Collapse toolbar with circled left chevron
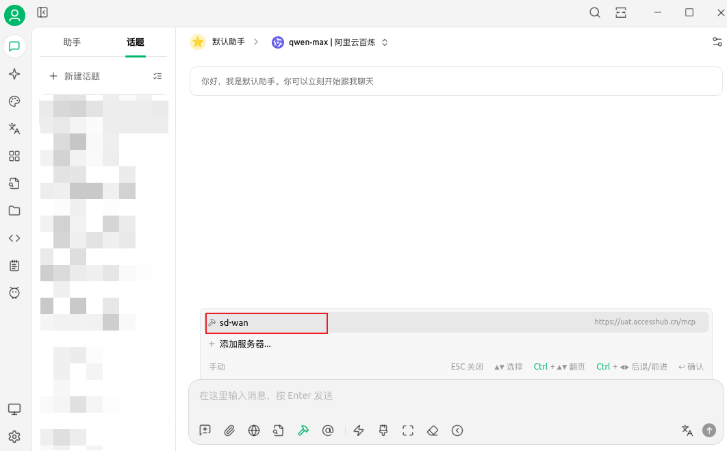The height and width of the screenshot is (451, 727). click(x=457, y=430)
